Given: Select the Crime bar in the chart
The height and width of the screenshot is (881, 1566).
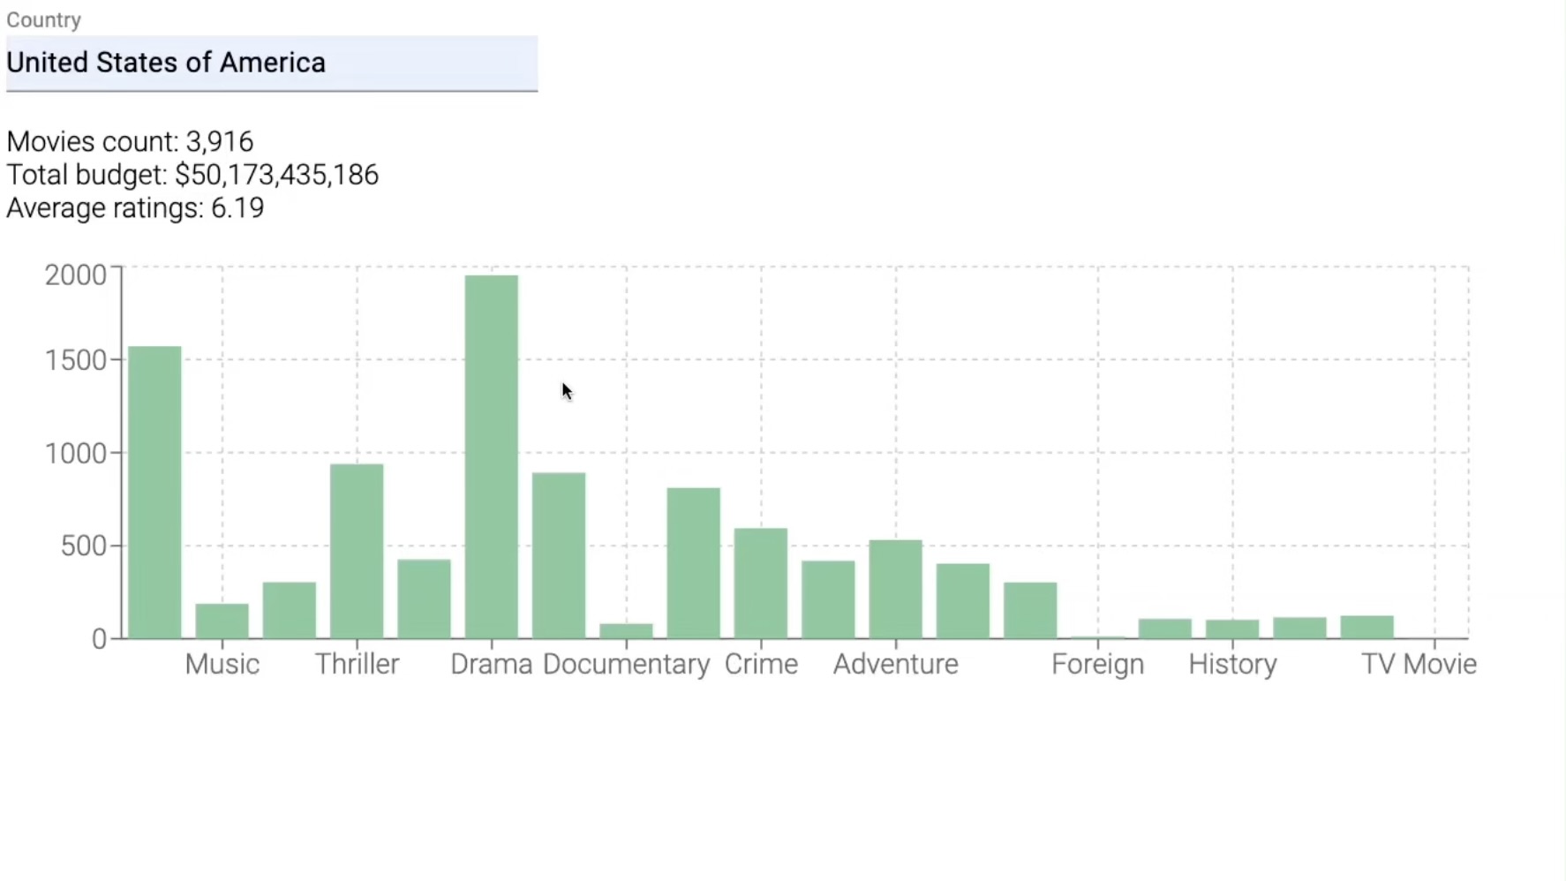Looking at the screenshot, I should pos(760,583).
